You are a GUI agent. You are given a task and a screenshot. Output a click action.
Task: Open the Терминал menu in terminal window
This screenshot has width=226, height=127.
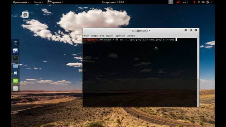click(x=119, y=36)
